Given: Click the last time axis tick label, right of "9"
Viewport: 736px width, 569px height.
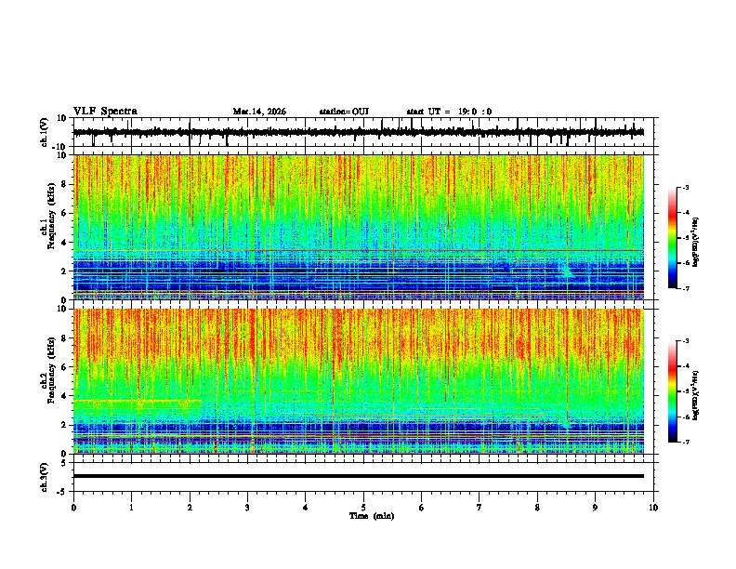Looking at the screenshot, I should (x=653, y=508).
